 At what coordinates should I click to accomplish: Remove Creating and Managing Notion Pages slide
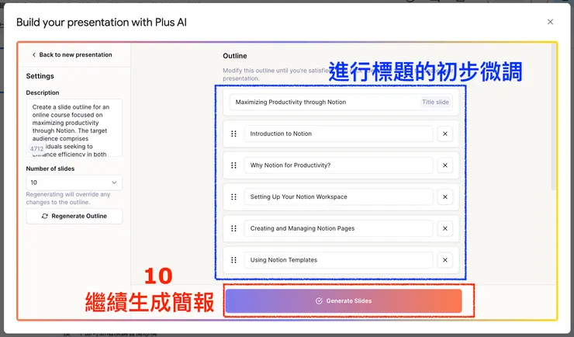pyautogui.click(x=444, y=228)
